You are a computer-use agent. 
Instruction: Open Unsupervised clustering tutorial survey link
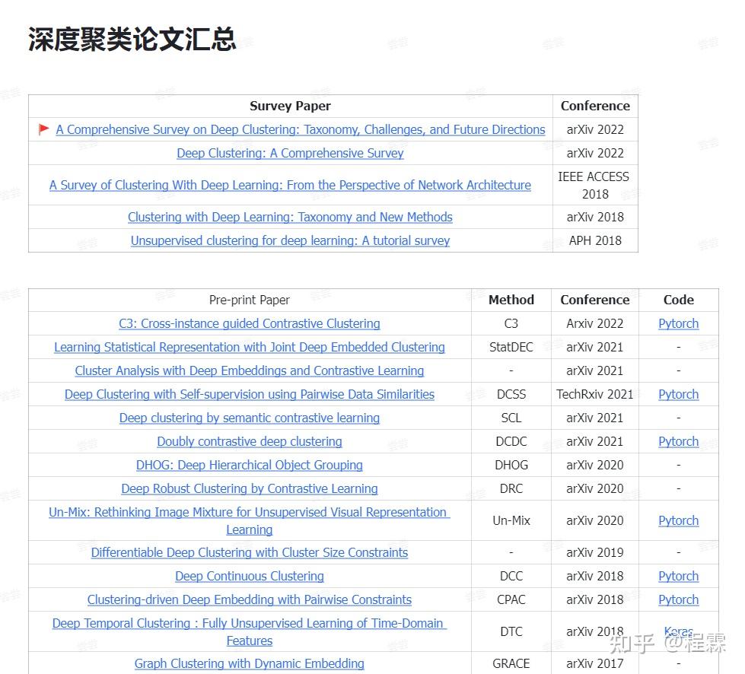(x=290, y=241)
